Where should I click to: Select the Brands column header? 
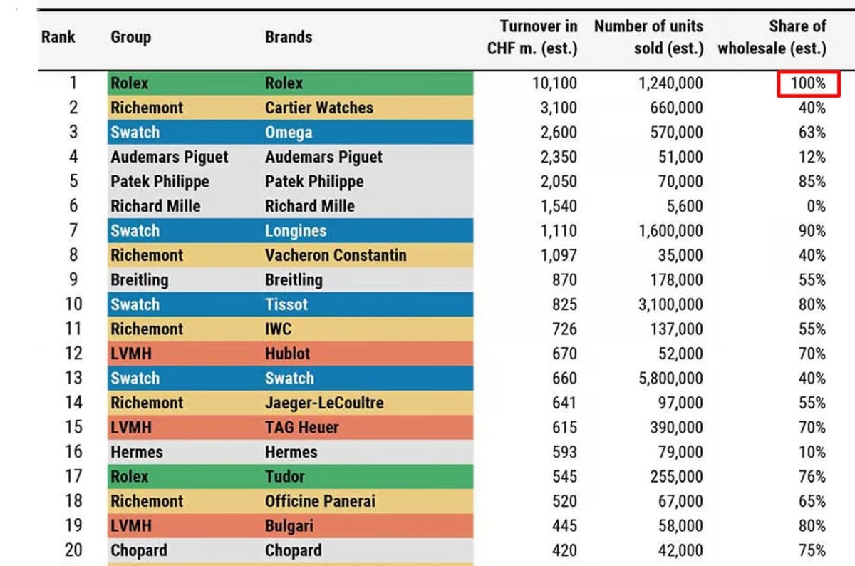point(289,37)
